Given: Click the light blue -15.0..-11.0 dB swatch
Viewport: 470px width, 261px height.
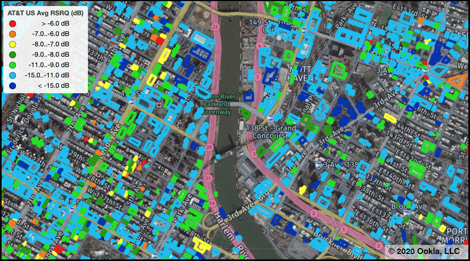Looking at the screenshot, I should click(12, 75).
